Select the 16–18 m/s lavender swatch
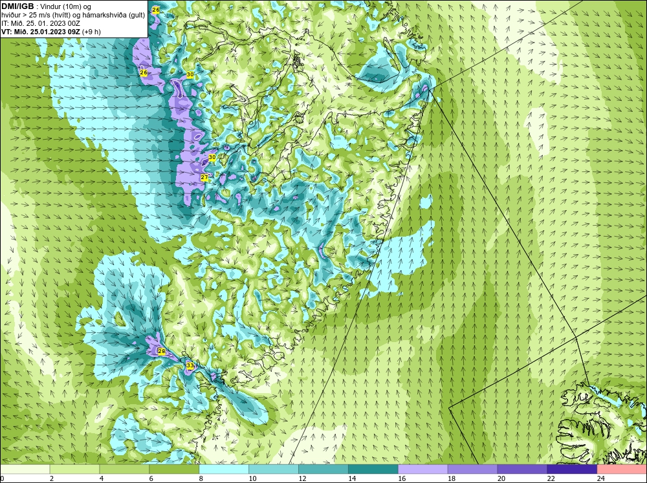Screen dimensions: 647x483 423,469
